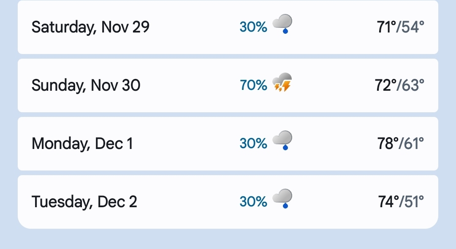Select the Monday, Dec 1 label

coord(82,144)
